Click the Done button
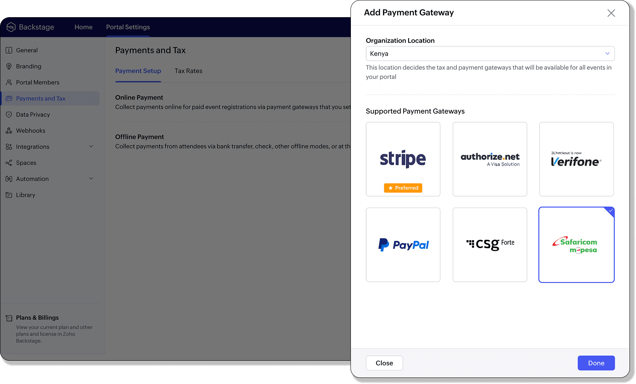Screen dimensions: 636x384 (596, 363)
